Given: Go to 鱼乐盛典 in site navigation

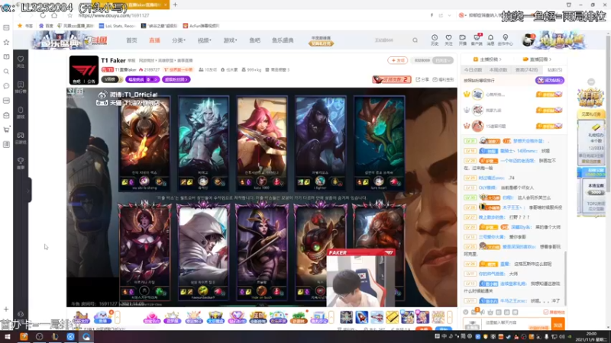Looking at the screenshot, I should 283,40.
